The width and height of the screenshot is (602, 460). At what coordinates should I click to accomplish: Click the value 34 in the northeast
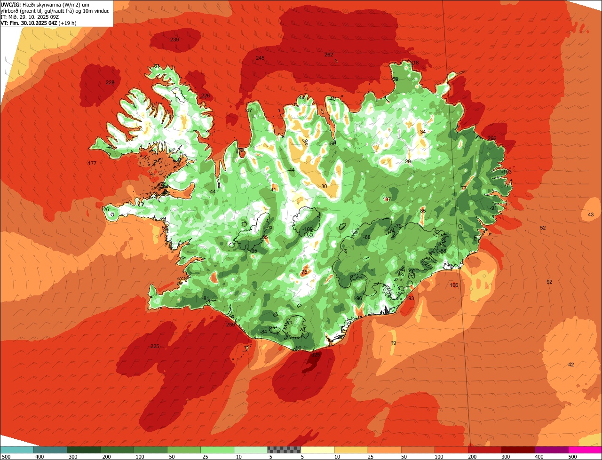coord(423,132)
